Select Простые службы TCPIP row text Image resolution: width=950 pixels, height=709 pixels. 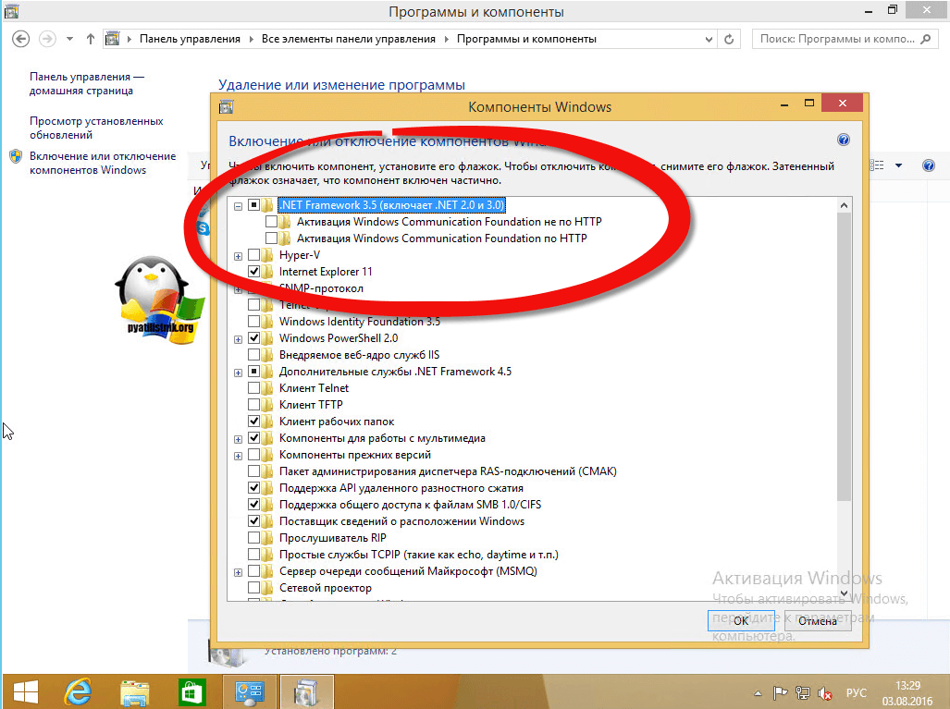point(419,554)
